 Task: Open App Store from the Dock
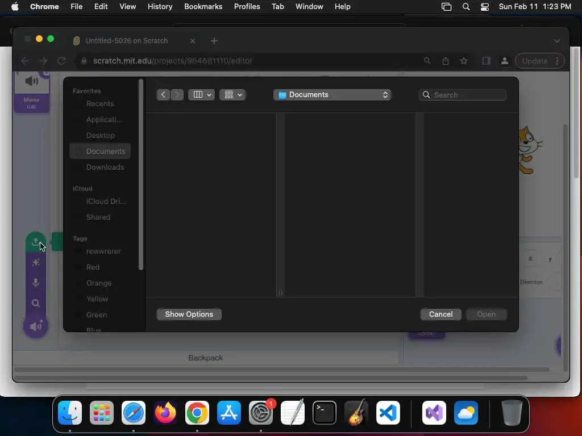(x=229, y=413)
